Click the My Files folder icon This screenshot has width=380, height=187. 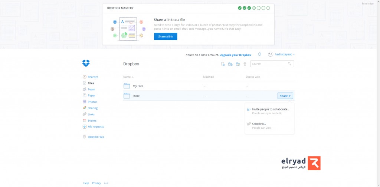[x=127, y=86]
